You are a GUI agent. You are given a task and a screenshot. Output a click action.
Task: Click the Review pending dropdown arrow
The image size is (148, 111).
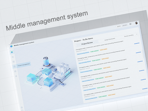[137, 34]
